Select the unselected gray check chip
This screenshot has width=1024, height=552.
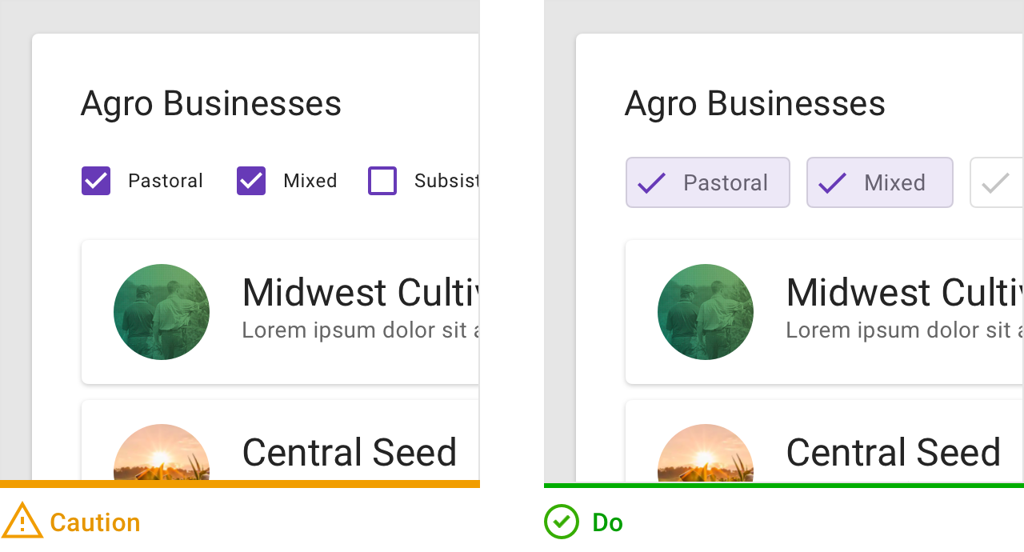point(997,182)
